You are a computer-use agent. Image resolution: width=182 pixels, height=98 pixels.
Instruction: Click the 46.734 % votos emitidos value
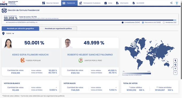pos(52,73)
